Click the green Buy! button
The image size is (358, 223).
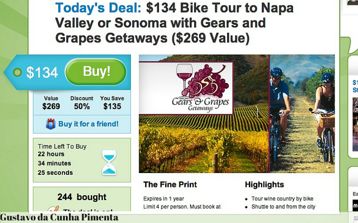[x=96, y=72]
